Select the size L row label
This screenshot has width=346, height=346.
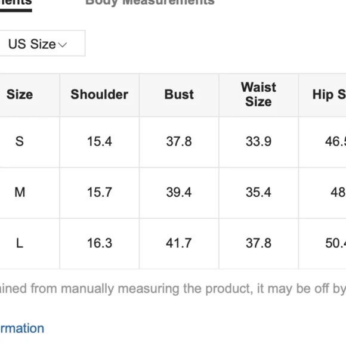tap(20, 243)
